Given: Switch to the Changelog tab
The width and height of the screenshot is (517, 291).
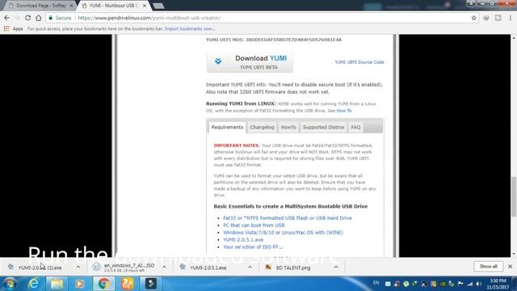Looking at the screenshot, I should click(x=262, y=127).
